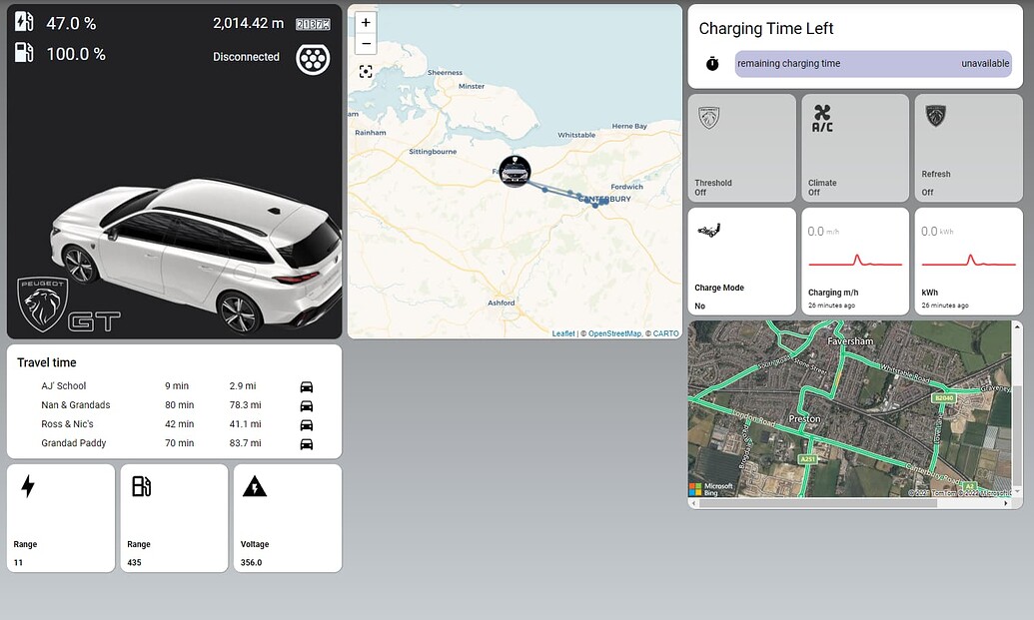Expand the map to fullscreen view
The width and height of the screenshot is (1034, 620).
click(x=366, y=71)
